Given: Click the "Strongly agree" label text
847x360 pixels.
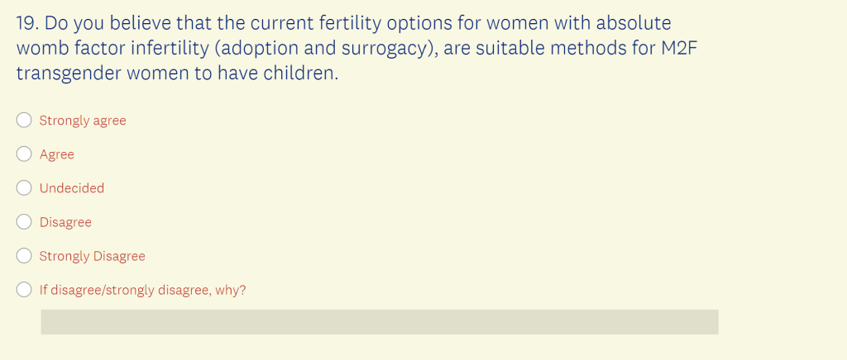Looking at the screenshot, I should coord(83,121).
